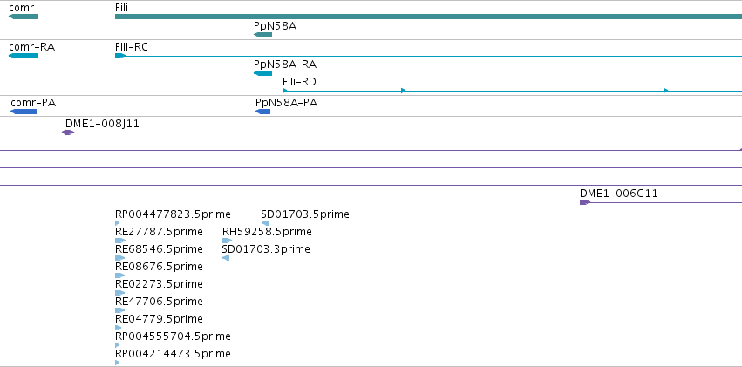Click the RE27787.5prime EST label
Screen dimensions: 742x367
click(x=159, y=232)
